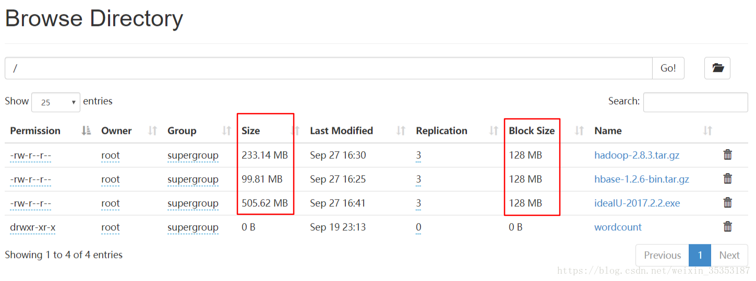Open the wordcount directory link
This screenshot has width=756, height=281.
coord(618,227)
